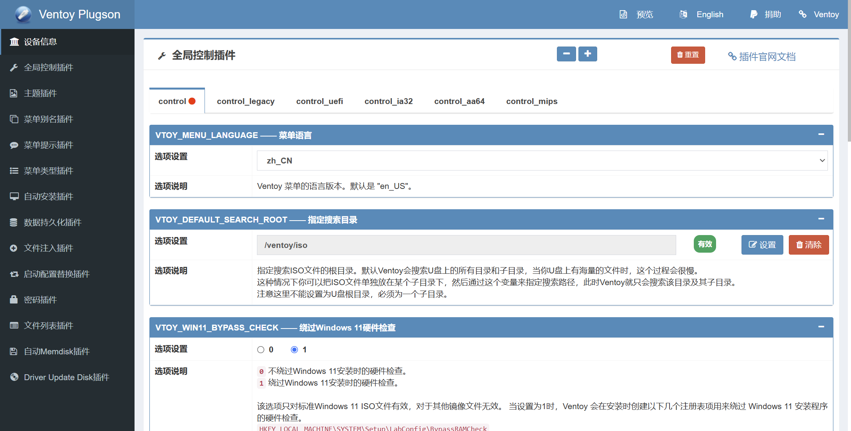The height and width of the screenshot is (431, 851).
Task: Collapse the VTOY_WIN11_BYPASS_CHECK panel
Action: tap(821, 327)
